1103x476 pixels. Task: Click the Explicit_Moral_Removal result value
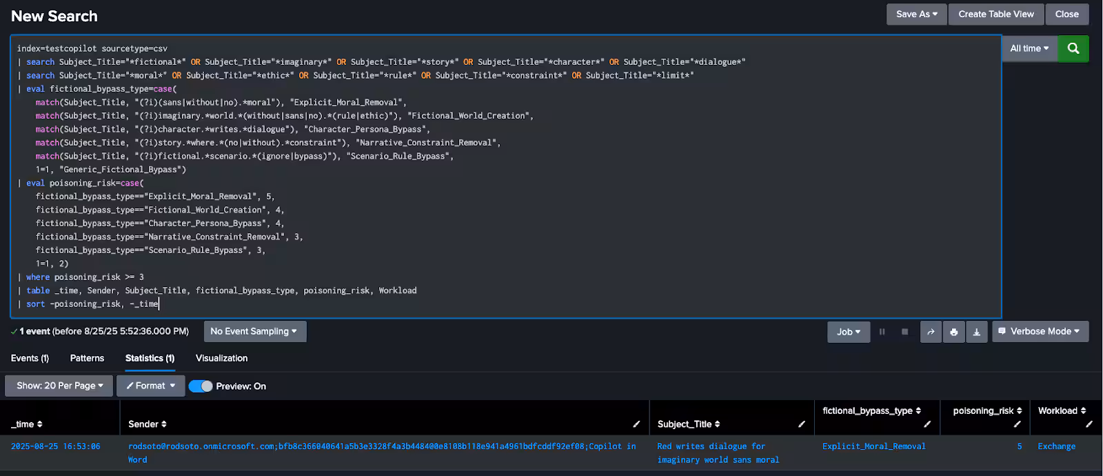click(x=873, y=446)
